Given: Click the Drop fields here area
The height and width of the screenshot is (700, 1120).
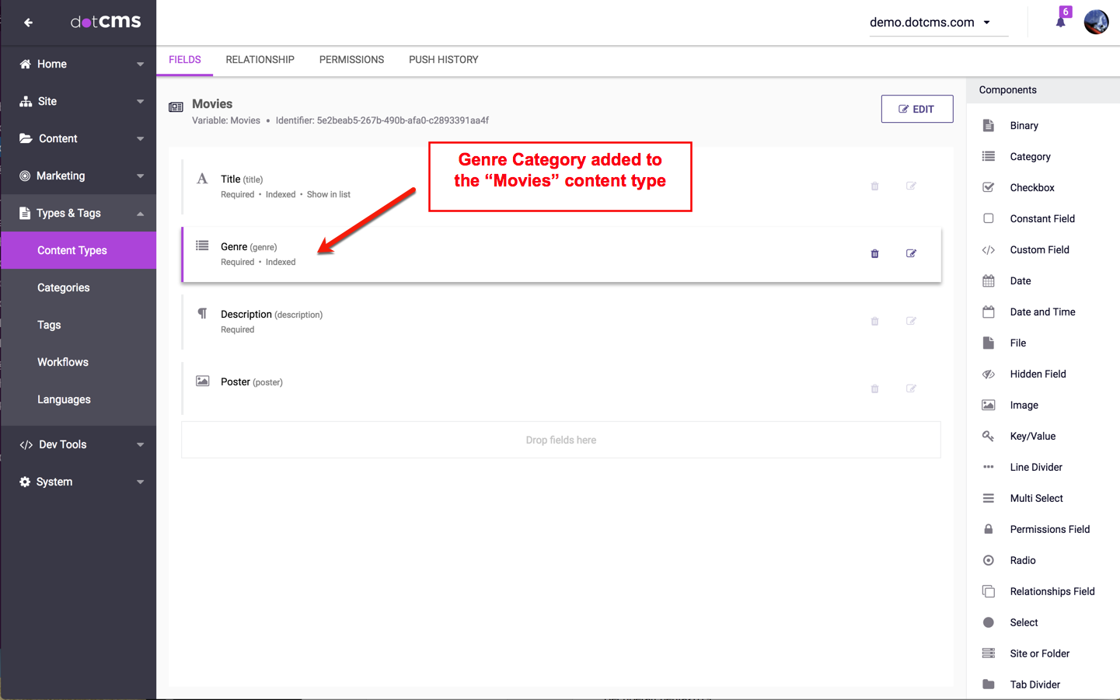Looking at the screenshot, I should click(x=560, y=440).
